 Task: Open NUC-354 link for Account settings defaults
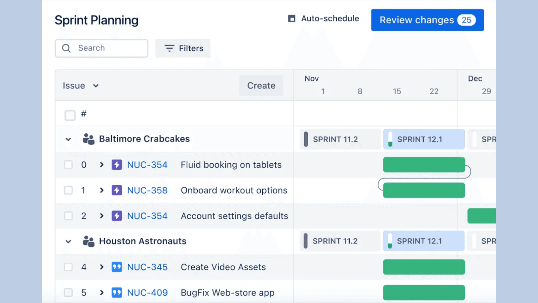point(147,216)
